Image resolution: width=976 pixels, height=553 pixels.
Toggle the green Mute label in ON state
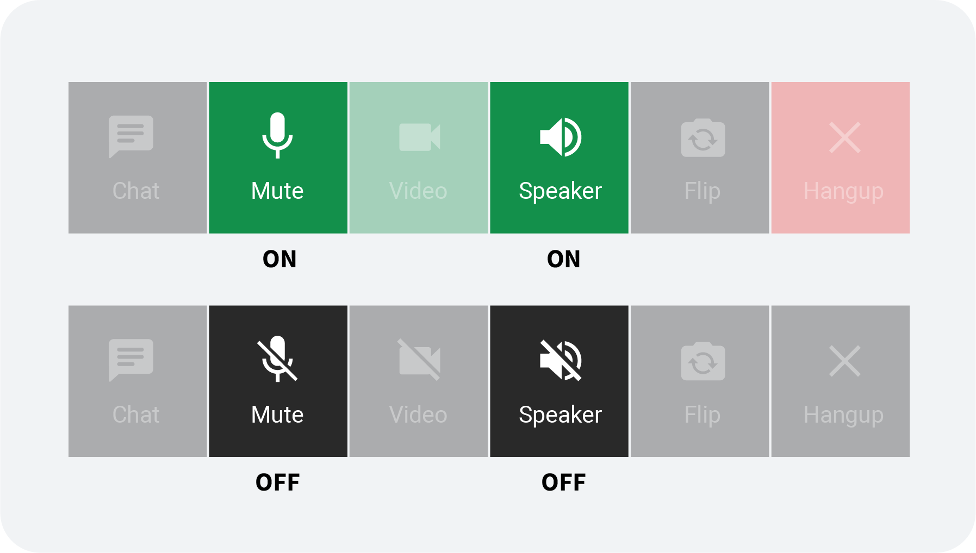tap(277, 191)
